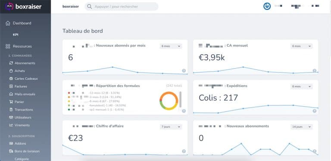Click the Virements chart icon
The width and height of the screenshot is (331, 161).
[x=11, y=125]
